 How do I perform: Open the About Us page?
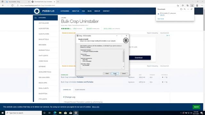pos(76,11)
